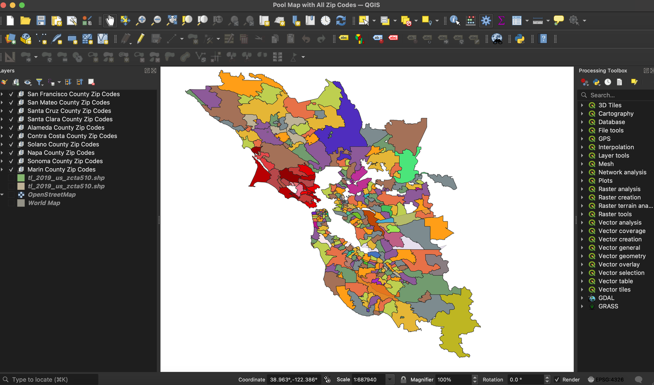This screenshot has width=654, height=385.
Task: Select the Pan Map tool
Action: 110,20
